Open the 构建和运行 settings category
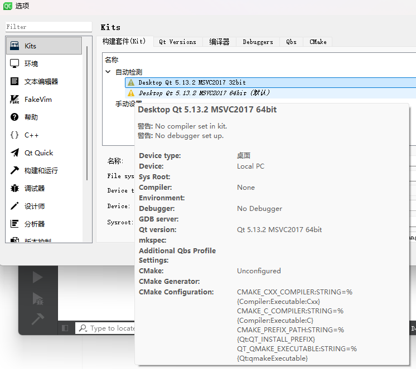 click(x=44, y=170)
